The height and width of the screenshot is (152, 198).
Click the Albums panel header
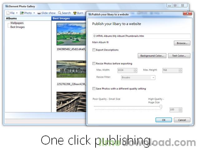[28, 18]
